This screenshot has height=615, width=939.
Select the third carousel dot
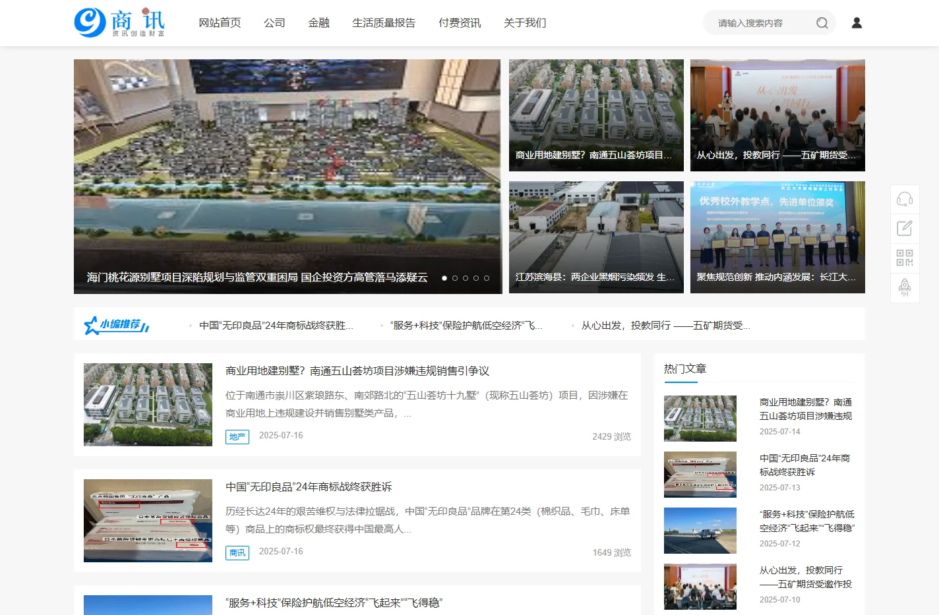[x=466, y=278]
